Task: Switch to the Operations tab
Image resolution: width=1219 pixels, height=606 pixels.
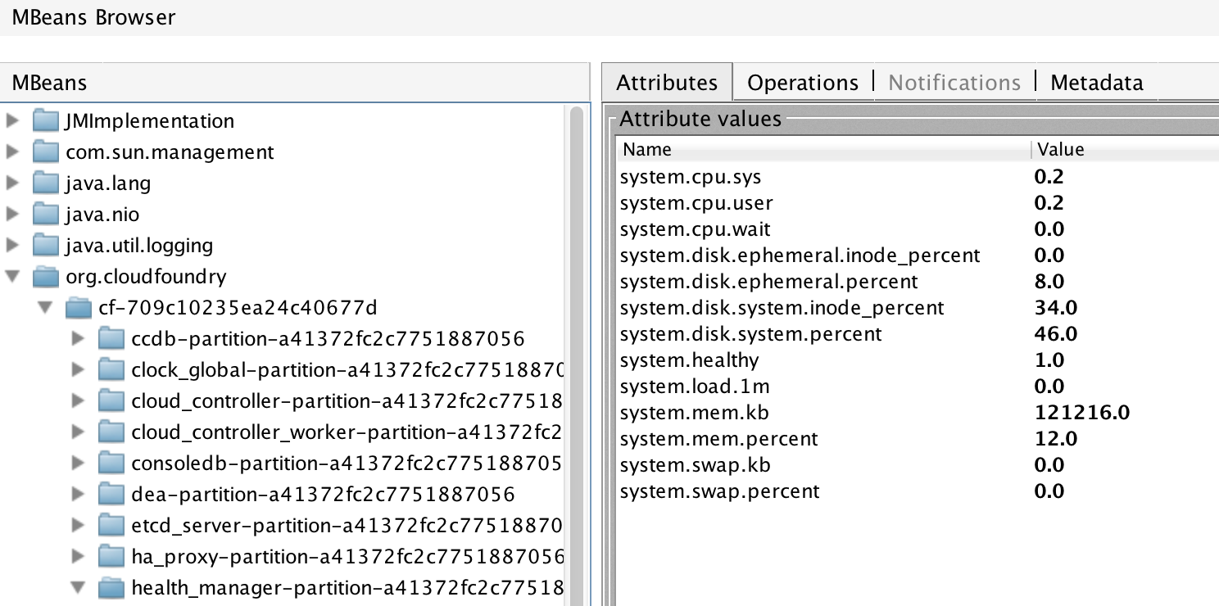Action: 803,83
